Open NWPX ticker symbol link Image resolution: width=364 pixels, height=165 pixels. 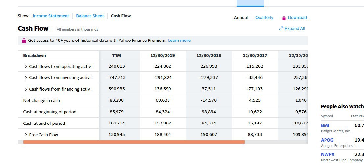click(x=327, y=154)
